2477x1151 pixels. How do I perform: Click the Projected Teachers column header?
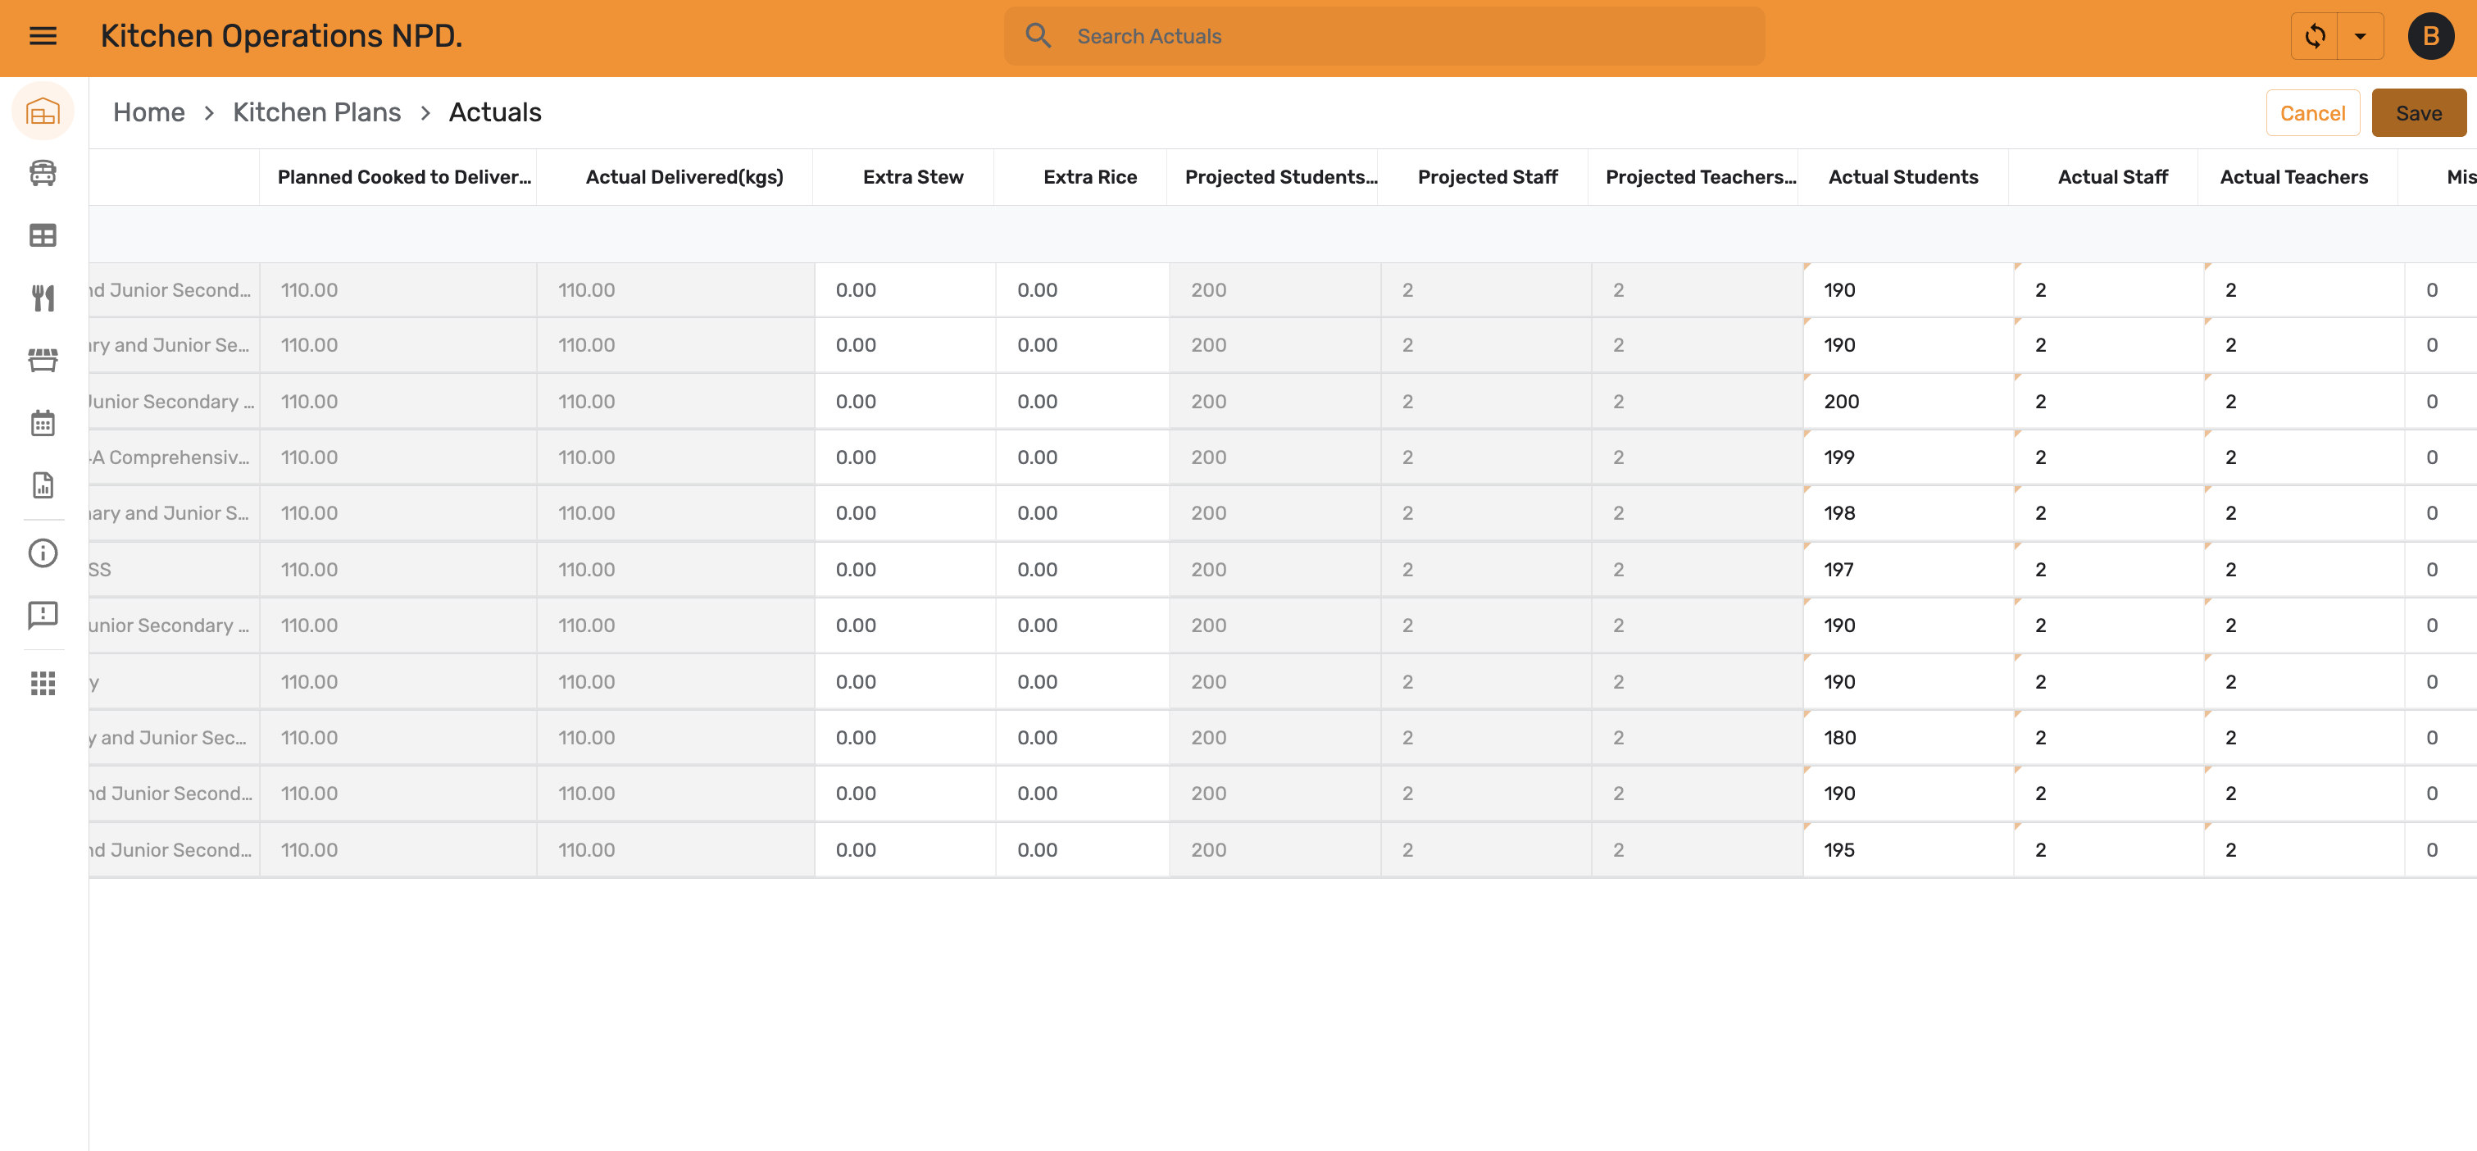[x=1694, y=177]
